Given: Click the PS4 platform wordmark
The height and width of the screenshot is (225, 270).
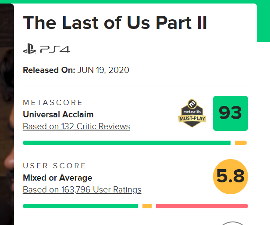Looking at the screenshot, I should [55, 49].
